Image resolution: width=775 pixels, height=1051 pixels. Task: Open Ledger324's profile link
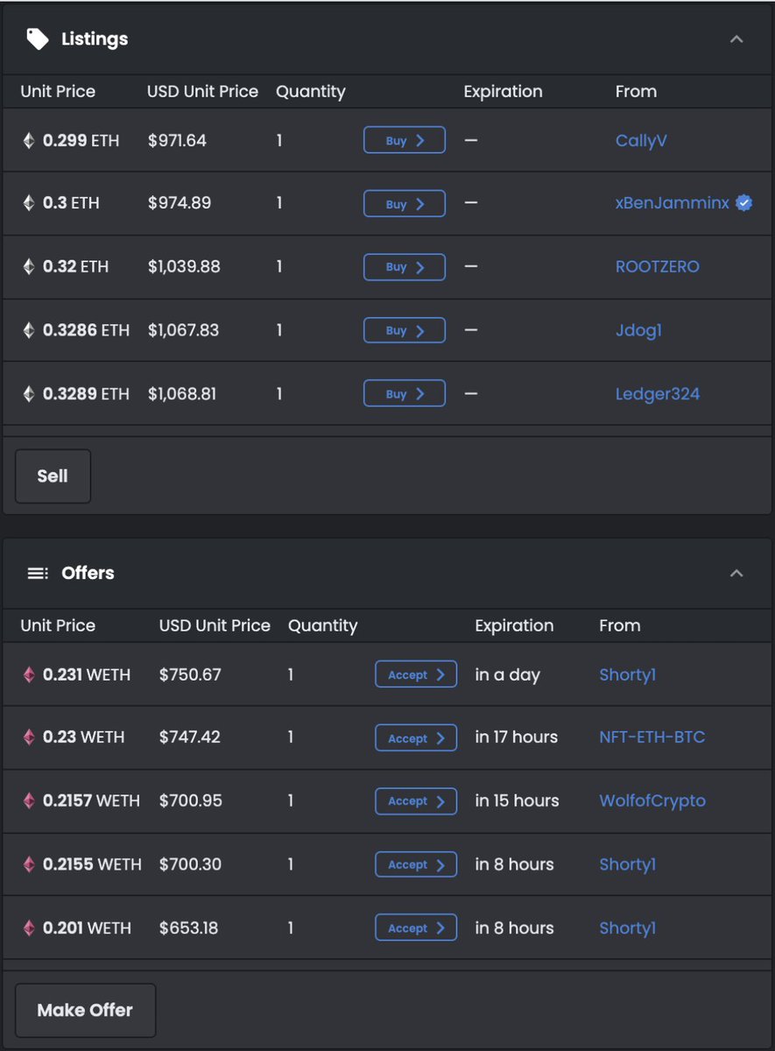(657, 394)
